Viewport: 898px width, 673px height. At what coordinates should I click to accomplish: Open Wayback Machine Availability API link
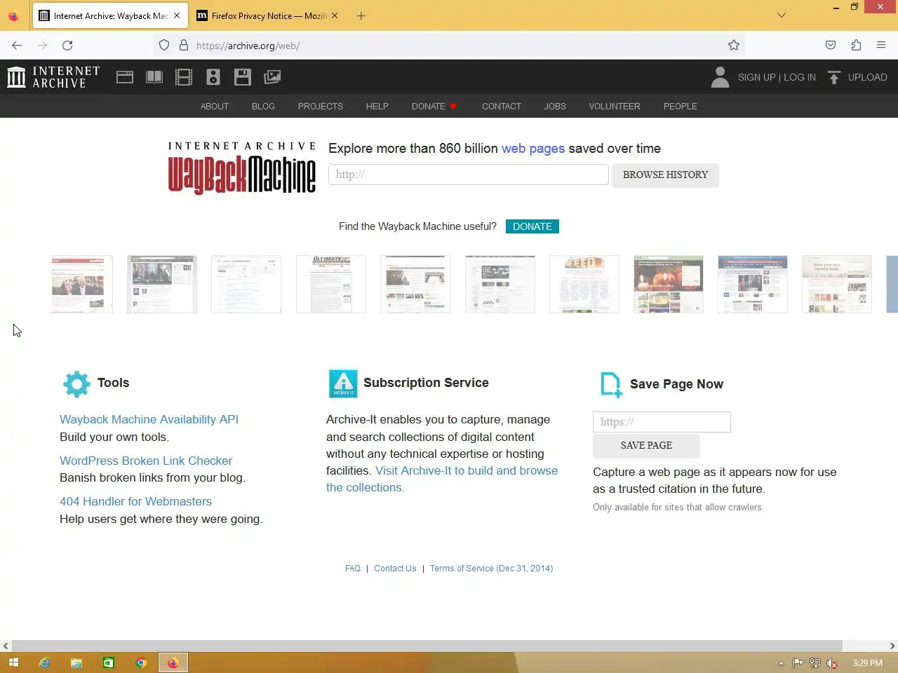pyautogui.click(x=149, y=419)
